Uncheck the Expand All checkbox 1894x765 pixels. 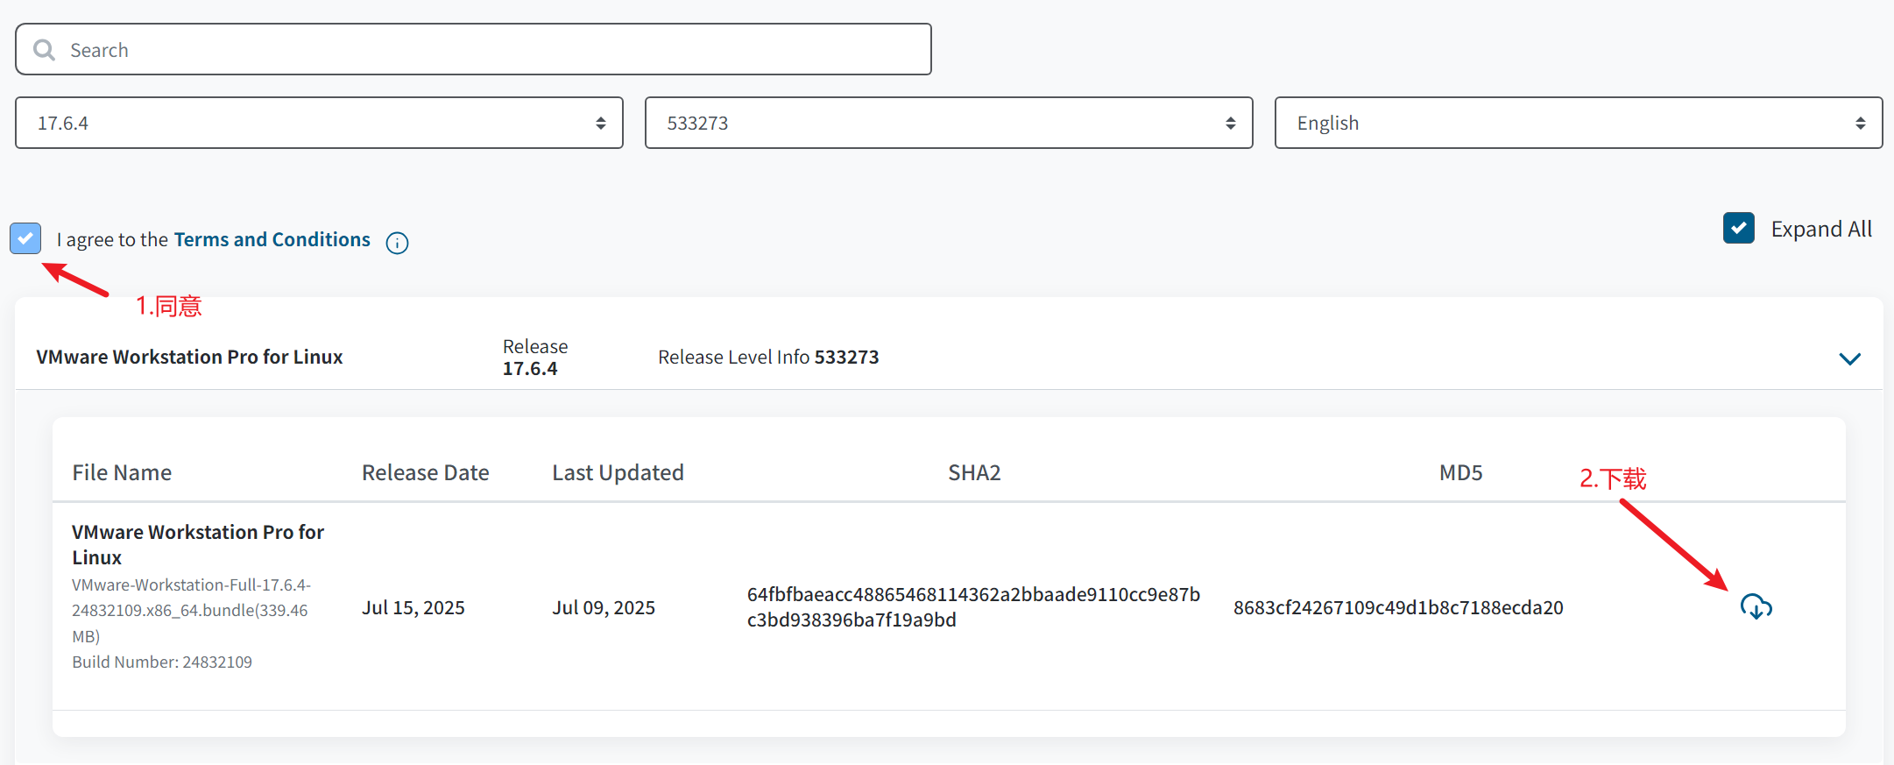pos(1738,228)
